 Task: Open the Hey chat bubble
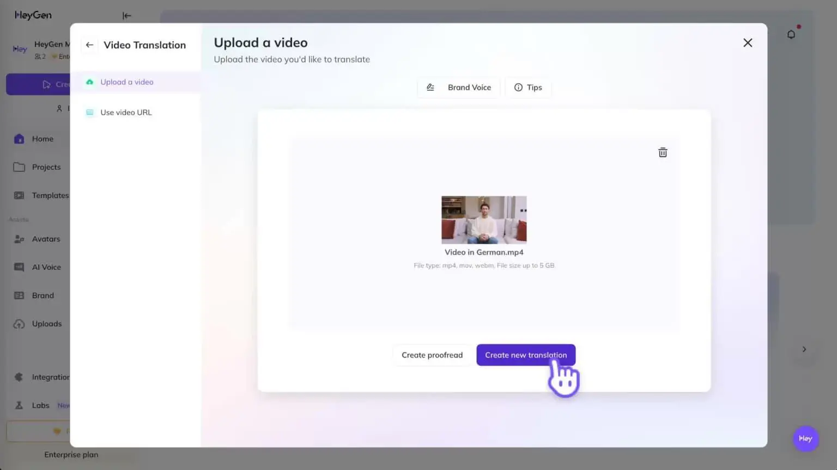click(x=805, y=438)
